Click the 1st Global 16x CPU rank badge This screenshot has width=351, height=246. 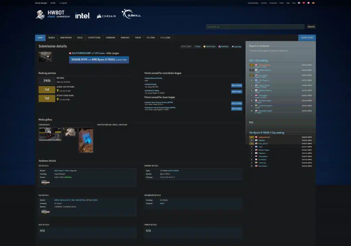click(47, 89)
